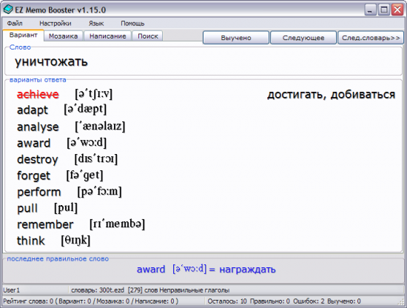The width and height of the screenshot is (407, 308).
Task: Open the Язык menu
Action: point(96,24)
